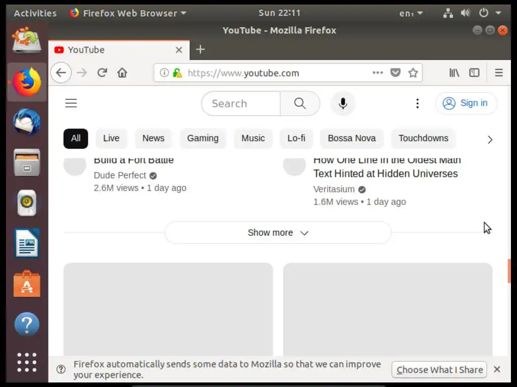Click 1.6M views video metadata text
The height and width of the screenshot is (387, 517).
tap(359, 202)
